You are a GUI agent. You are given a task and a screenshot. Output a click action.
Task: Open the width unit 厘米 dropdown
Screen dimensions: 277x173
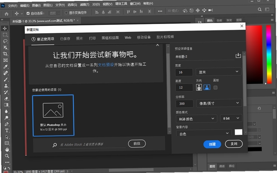tap(218, 72)
